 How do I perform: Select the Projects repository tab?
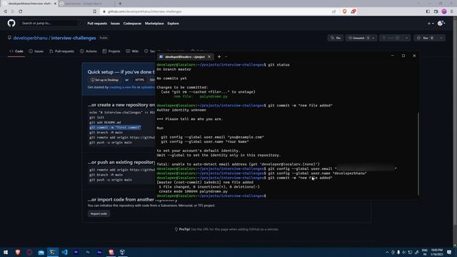tap(111, 51)
